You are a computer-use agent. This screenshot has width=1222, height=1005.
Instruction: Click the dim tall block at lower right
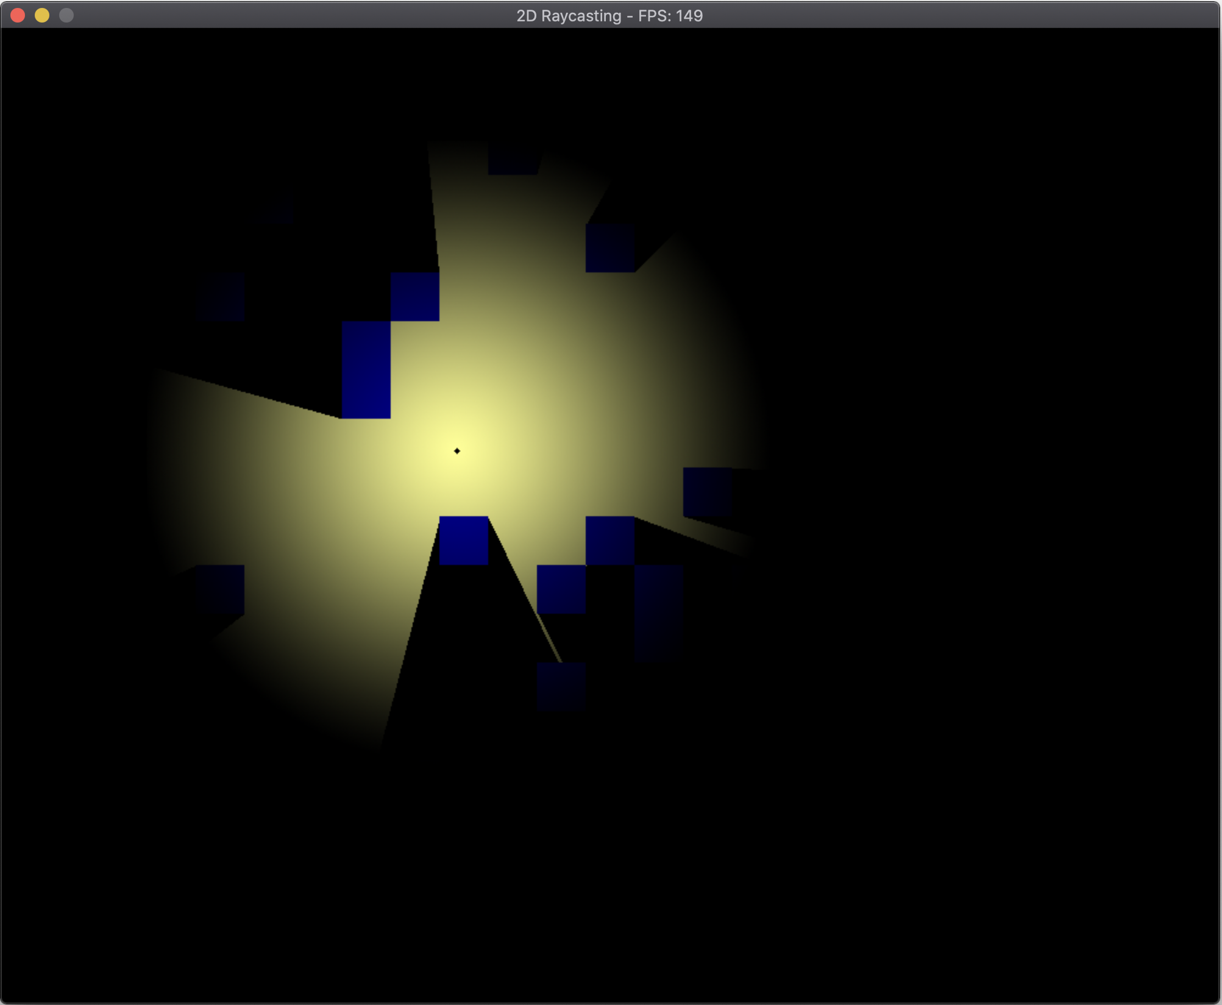(x=658, y=613)
